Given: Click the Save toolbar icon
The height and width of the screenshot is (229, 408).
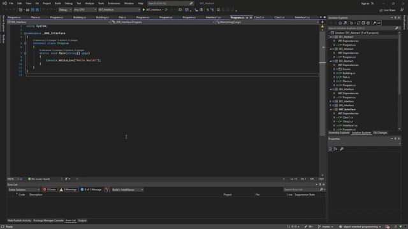Looking at the screenshot, I should (33, 10).
